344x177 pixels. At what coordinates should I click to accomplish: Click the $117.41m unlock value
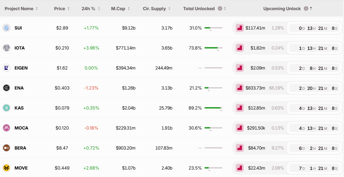pyautogui.click(x=255, y=28)
